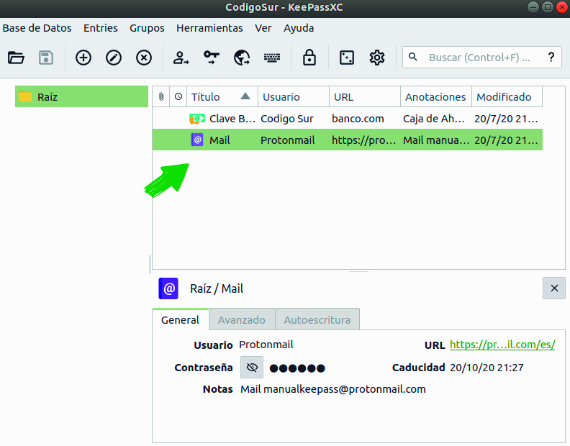Click the large @ icon in details panel
This screenshot has height=446, width=570.
[x=168, y=288]
